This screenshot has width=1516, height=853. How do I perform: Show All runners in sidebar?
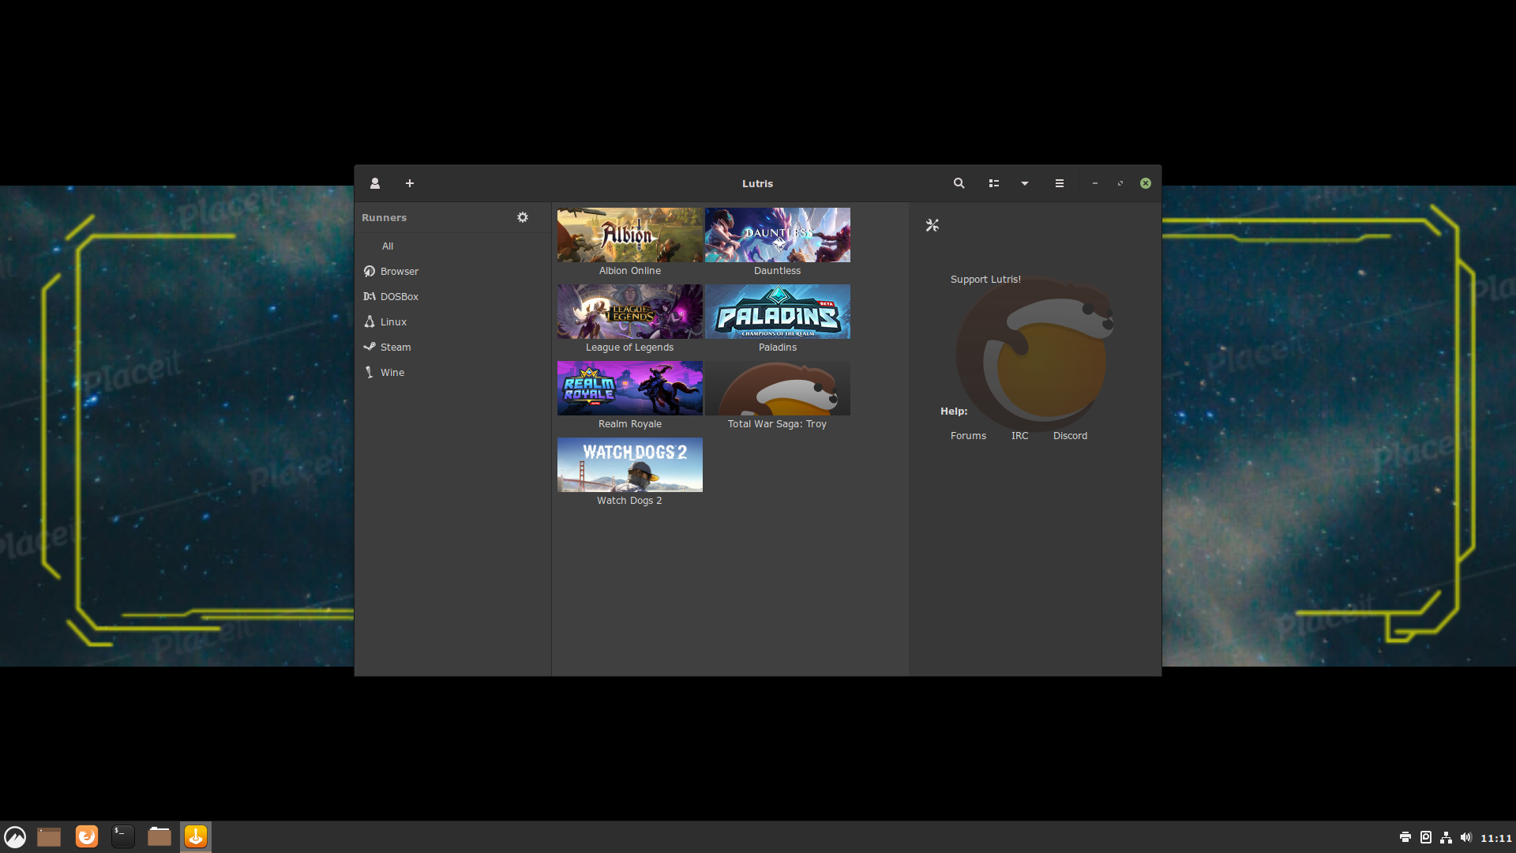(x=387, y=246)
